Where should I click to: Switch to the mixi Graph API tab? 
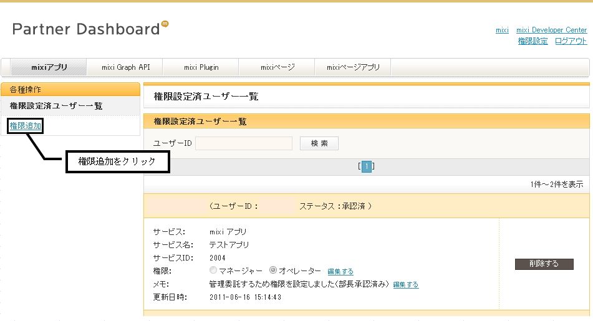(125, 67)
